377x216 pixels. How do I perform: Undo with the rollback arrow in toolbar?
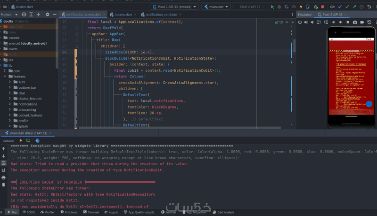(x=369, y=7)
